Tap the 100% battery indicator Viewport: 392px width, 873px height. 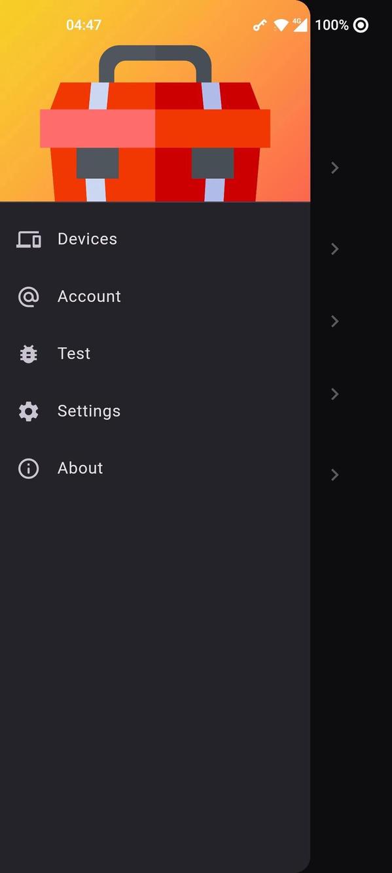pyautogui.click(x=331, y=25)
